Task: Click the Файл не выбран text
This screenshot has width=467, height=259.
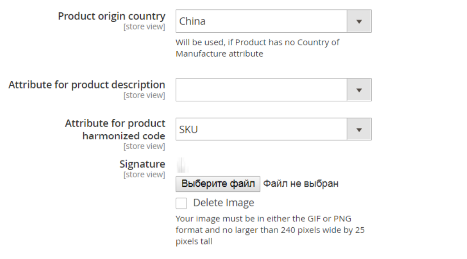Action: pyautogui.click(x=301, y=184)
